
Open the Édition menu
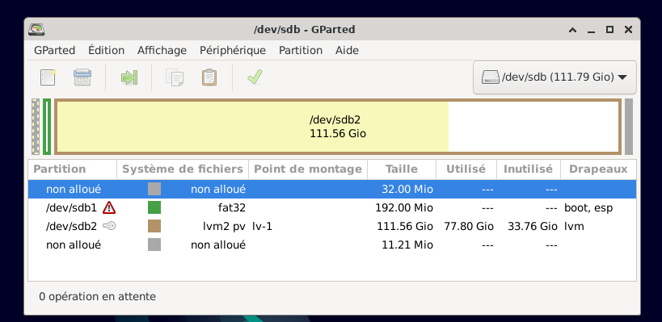107,51
